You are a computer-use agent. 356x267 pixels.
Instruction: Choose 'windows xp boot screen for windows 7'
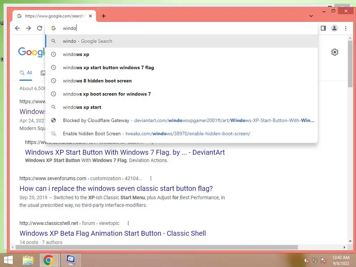pos(181,94)
